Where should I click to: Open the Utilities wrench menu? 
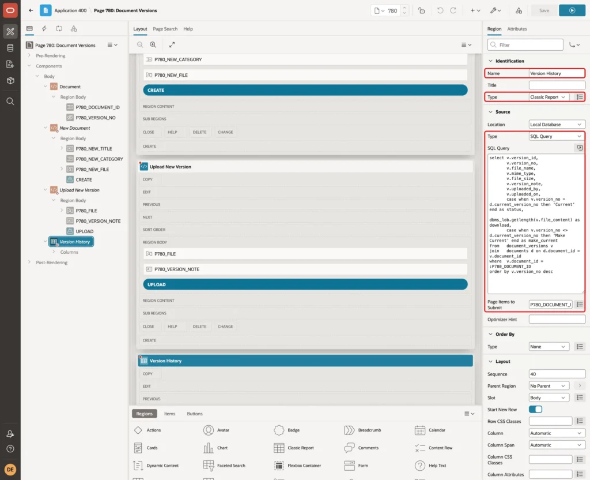495,10
